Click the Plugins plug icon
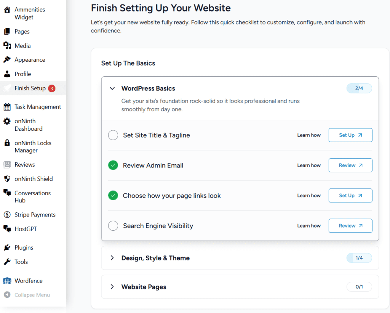This screenshot has width=390, height=313. (7, 248)
